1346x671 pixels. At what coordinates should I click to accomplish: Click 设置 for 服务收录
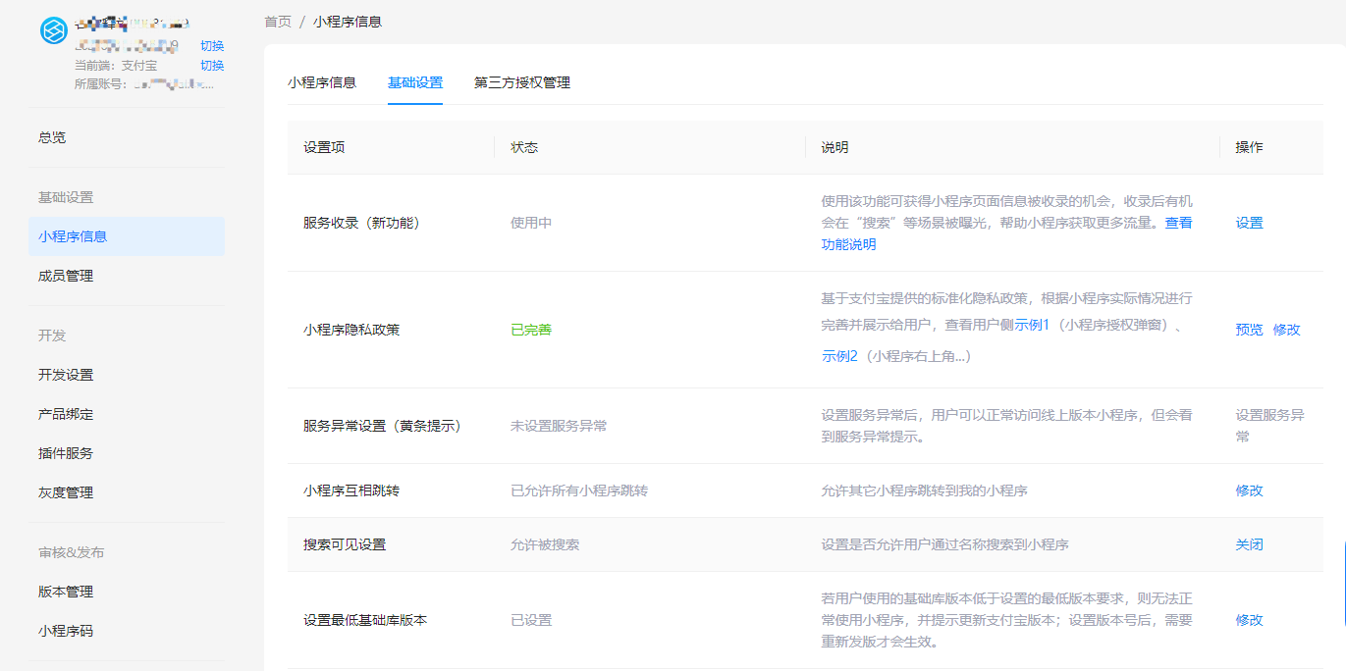(x=1250, y=223)
